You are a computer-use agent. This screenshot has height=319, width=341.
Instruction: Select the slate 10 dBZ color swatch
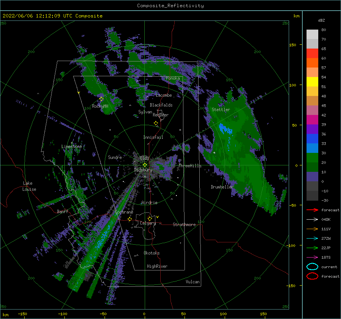click(x=312, y=177)
